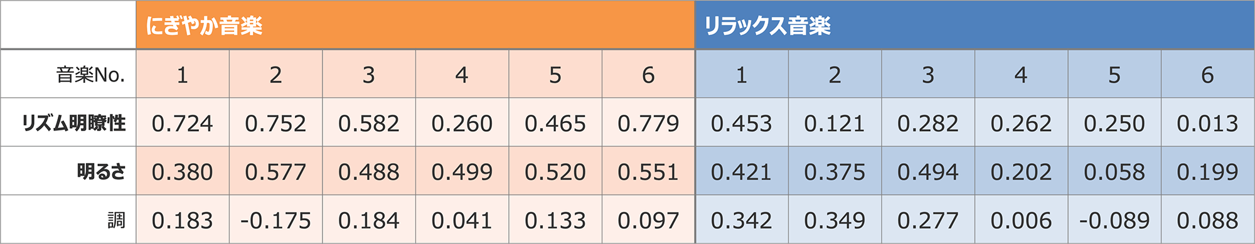Click the cell showing -0.089
1255x244 pixels.
point(1114,220)
